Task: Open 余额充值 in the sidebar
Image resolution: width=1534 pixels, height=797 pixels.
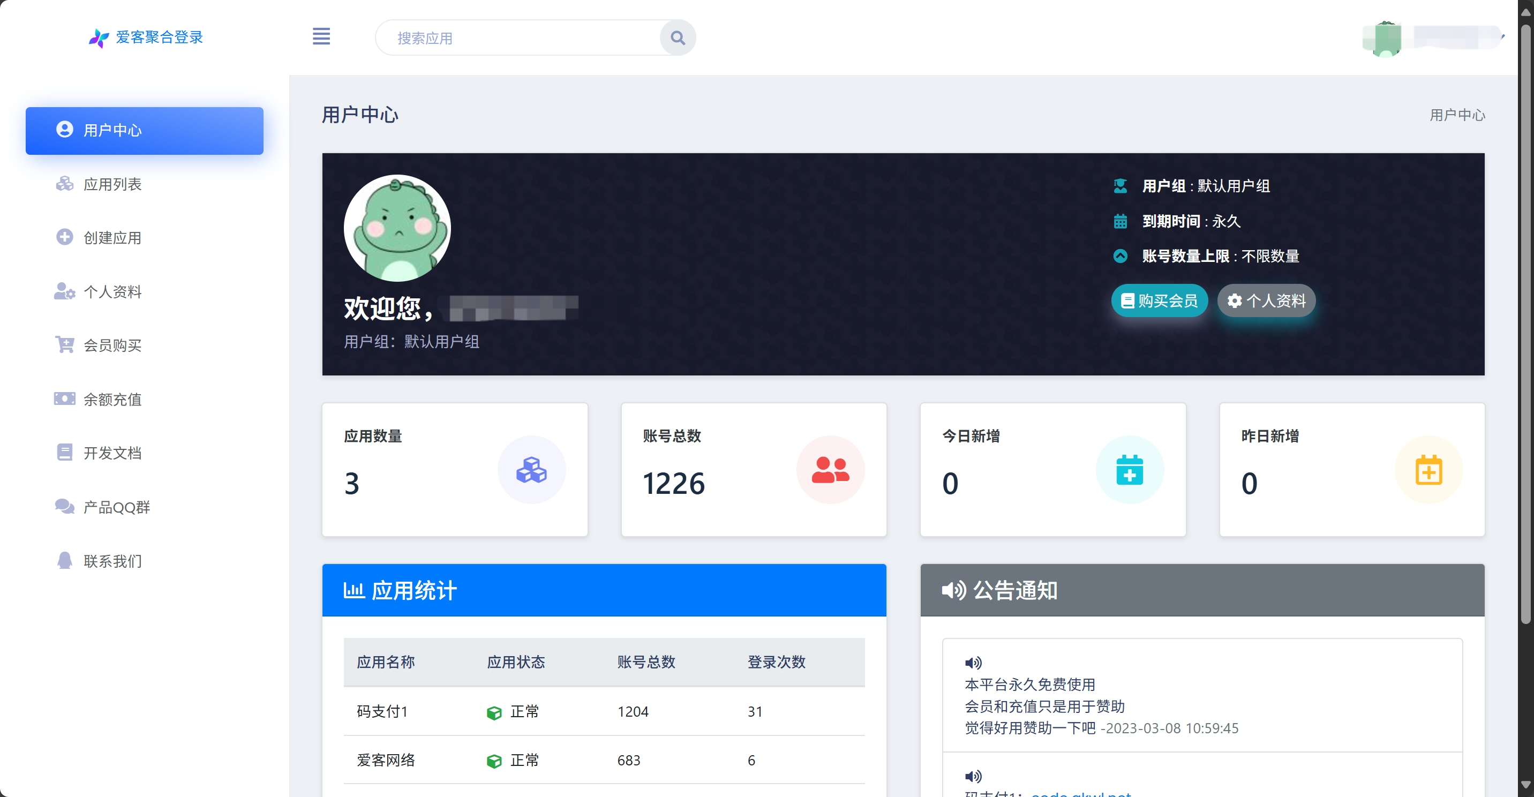Action: pyautogui.click(x=144, y=399)
